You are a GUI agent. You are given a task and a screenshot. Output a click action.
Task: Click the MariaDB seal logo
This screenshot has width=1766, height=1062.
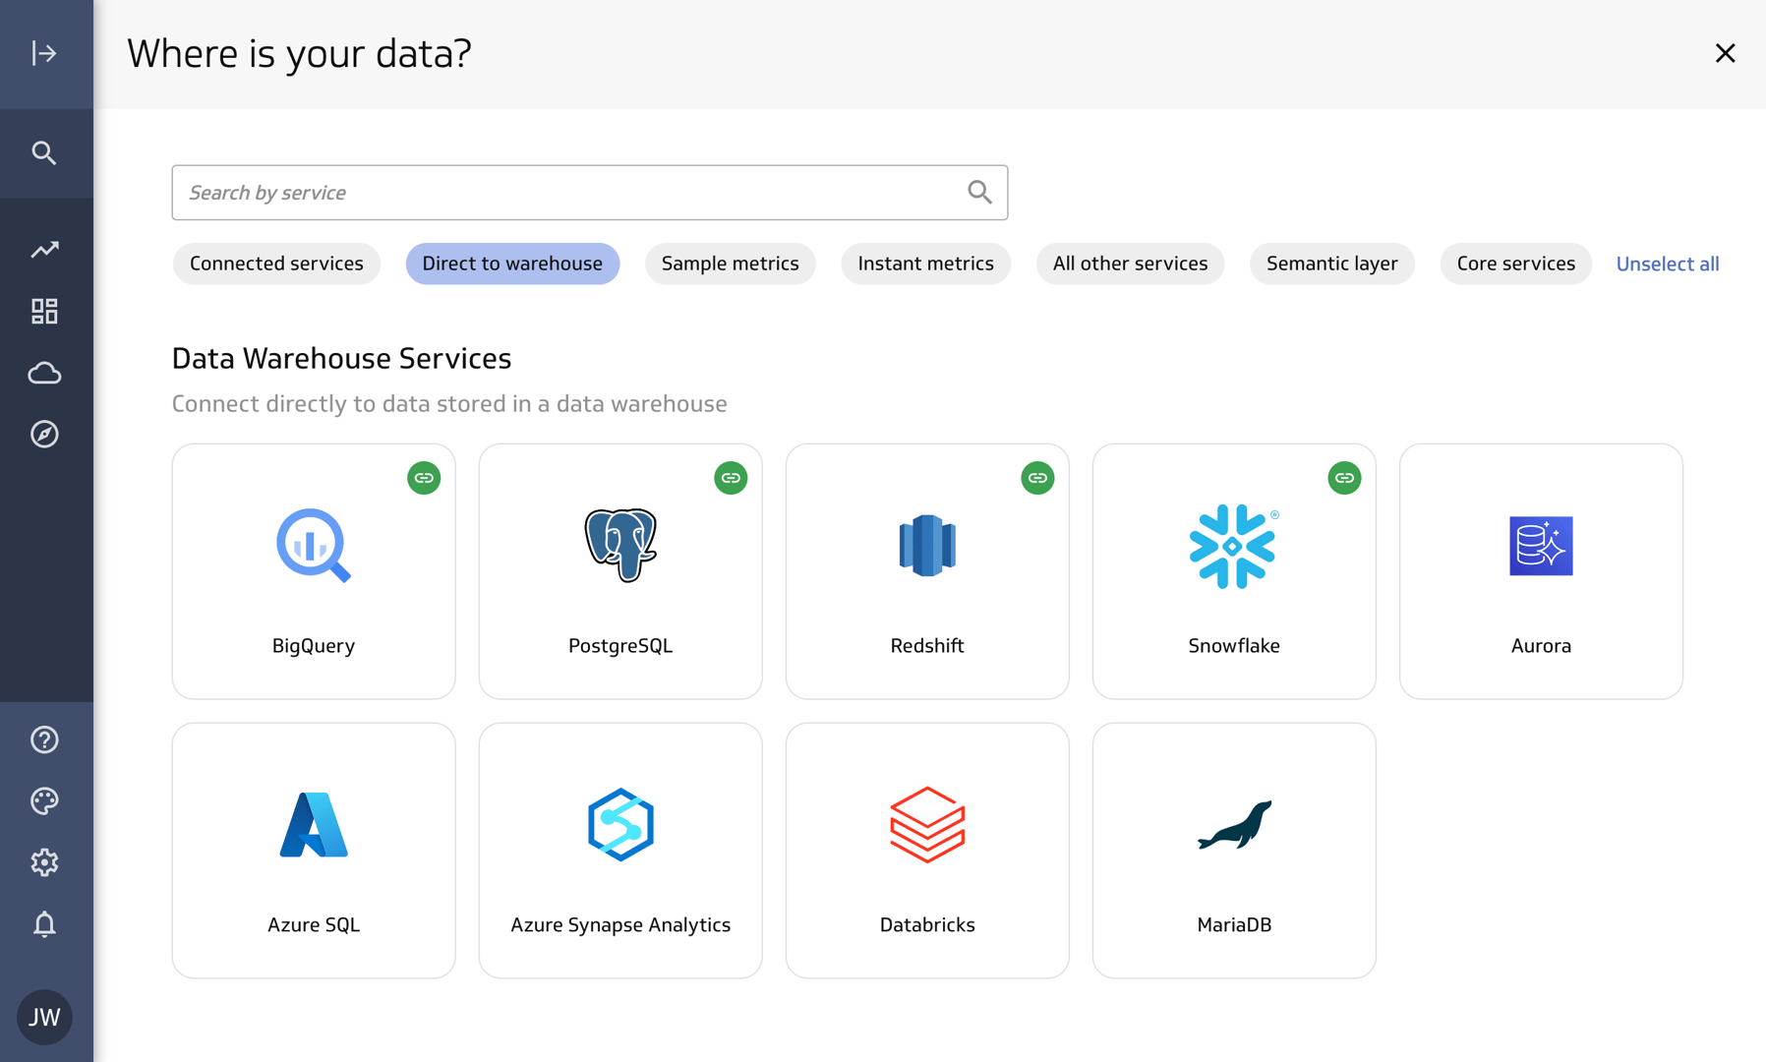tap(1234, 825)
